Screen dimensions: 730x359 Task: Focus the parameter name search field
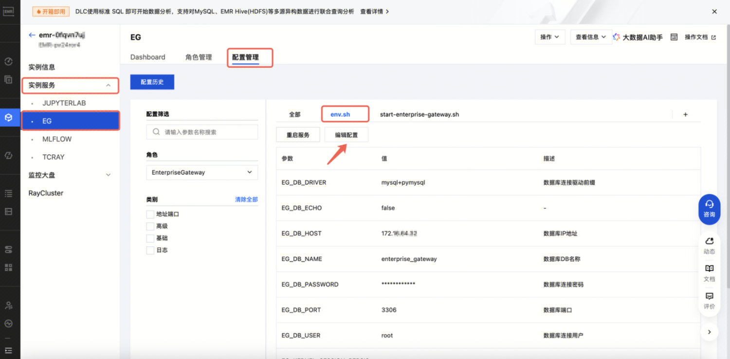(202, 132)
